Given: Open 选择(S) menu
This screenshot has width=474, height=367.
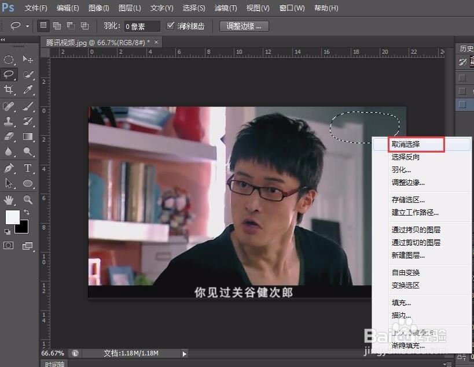Looking at the screenshot, I should pos(194,8).
